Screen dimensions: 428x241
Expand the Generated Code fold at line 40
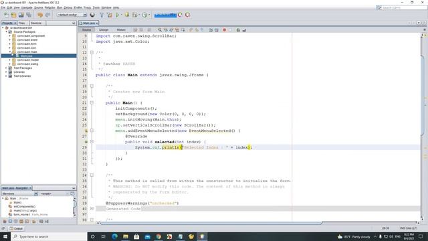coord(92,209)
